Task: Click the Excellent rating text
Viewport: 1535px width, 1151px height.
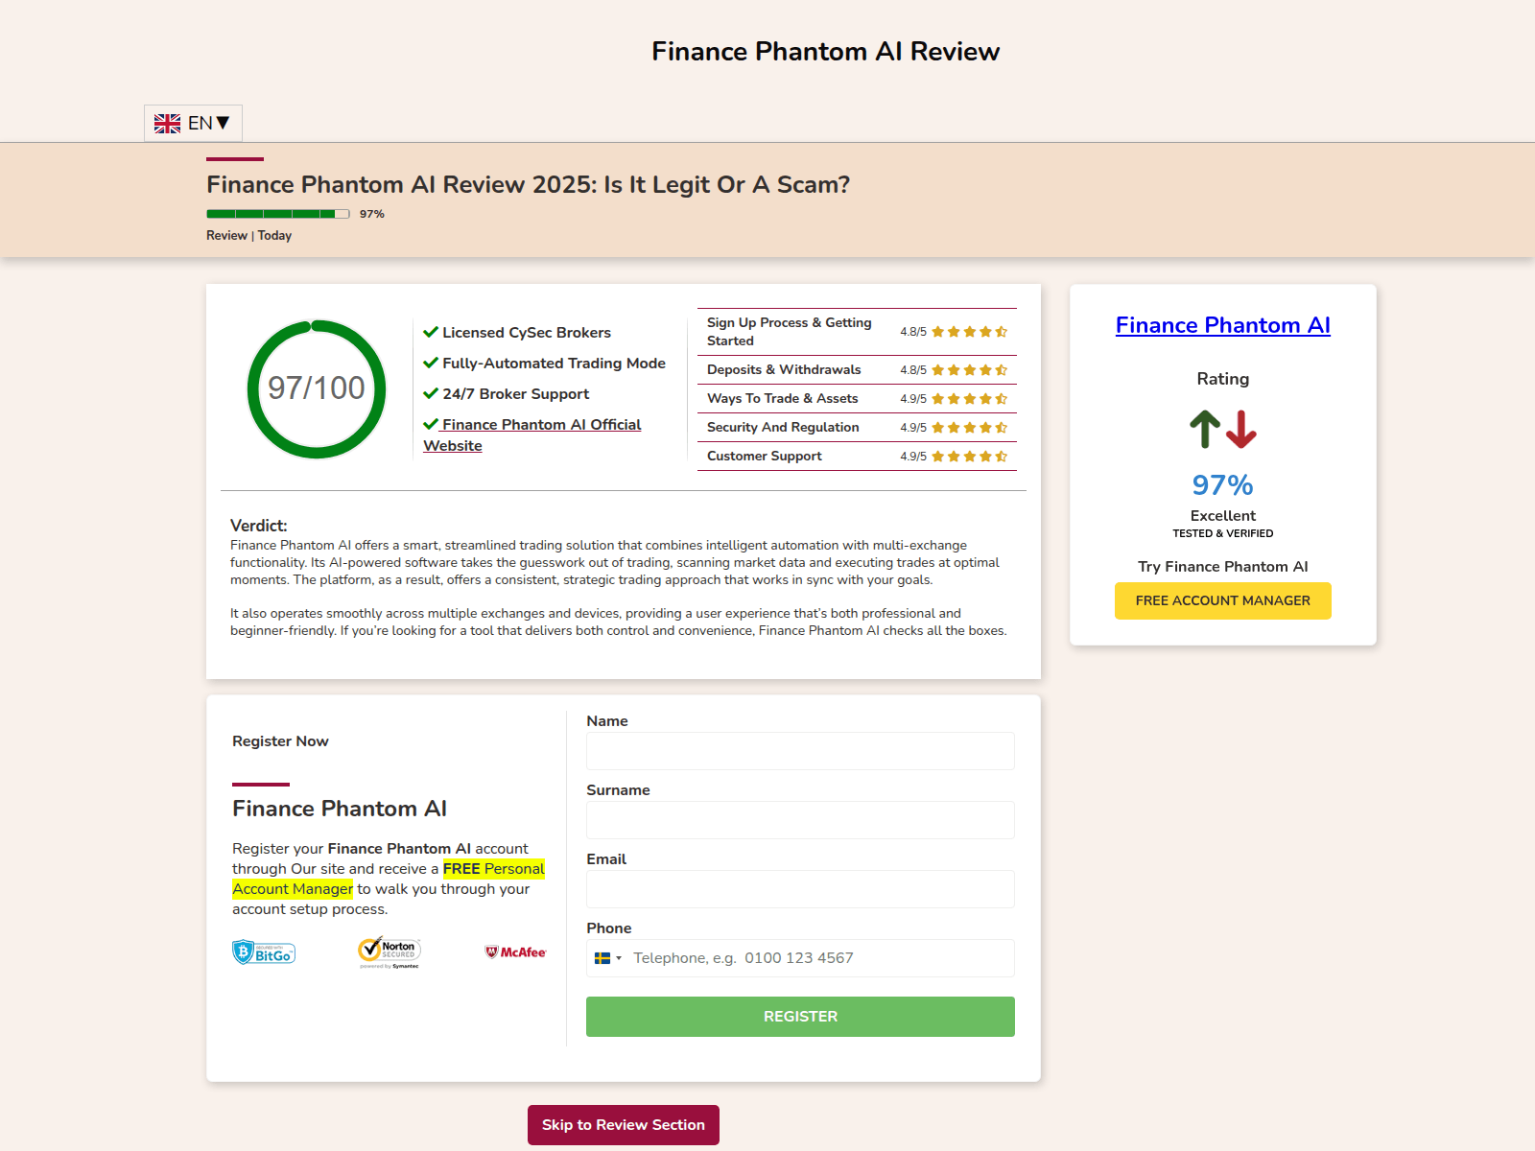Action: tap(1223, 516)
